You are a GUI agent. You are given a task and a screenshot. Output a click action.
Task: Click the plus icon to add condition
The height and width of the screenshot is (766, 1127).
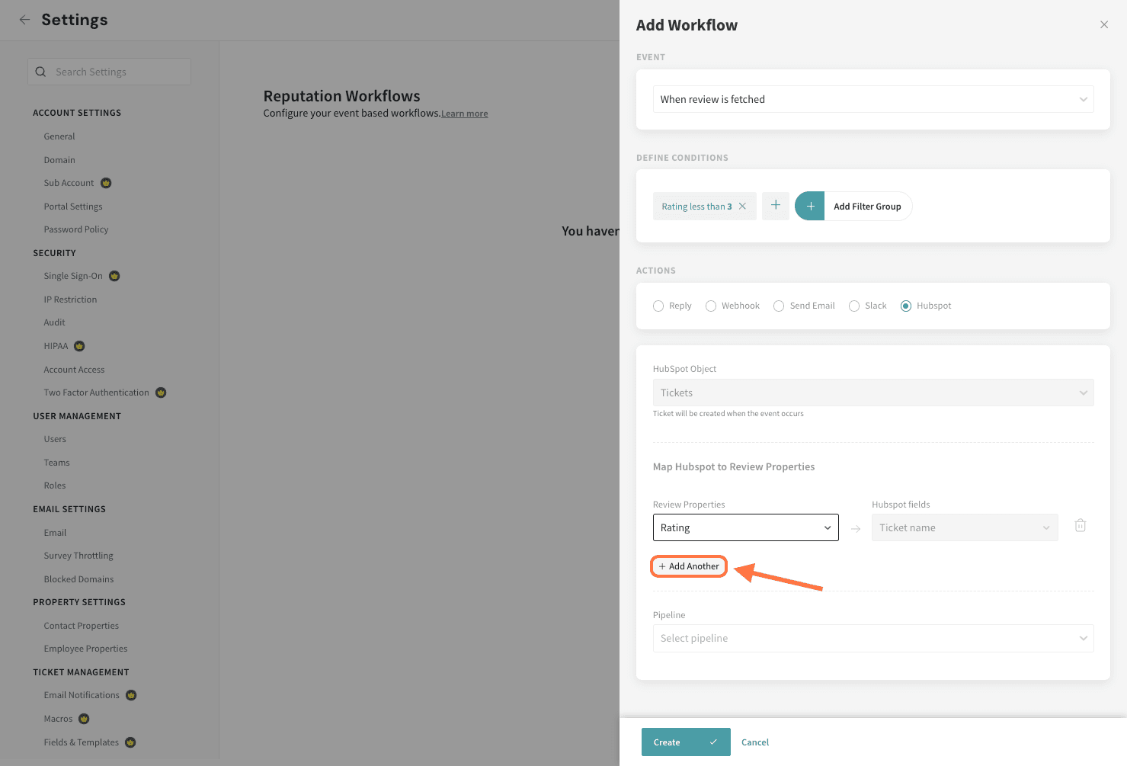[775, 206]
